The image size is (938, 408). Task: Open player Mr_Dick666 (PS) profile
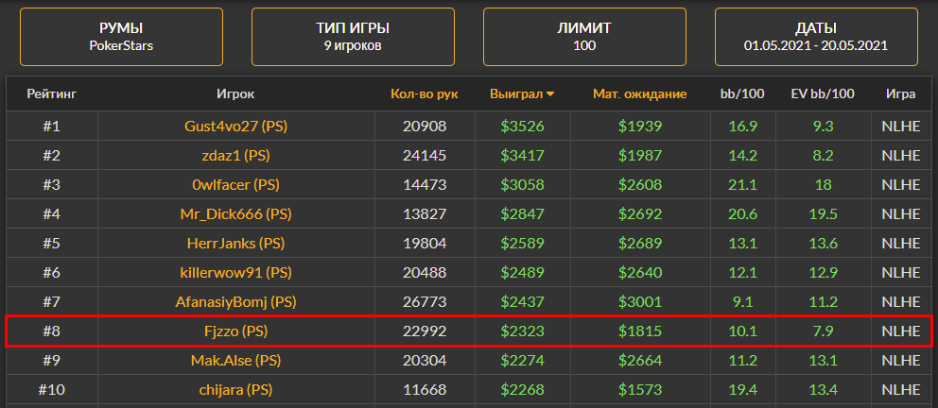pos(235,213)
